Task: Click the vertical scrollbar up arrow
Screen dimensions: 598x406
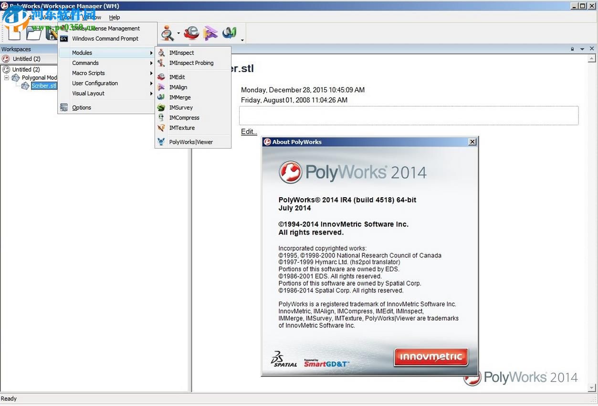Action: click(x=592, y=59)
